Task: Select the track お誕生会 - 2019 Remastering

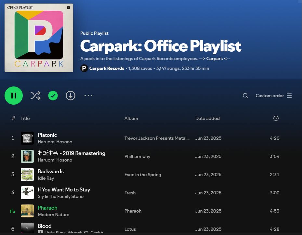Action: click(x=72, y=153)
